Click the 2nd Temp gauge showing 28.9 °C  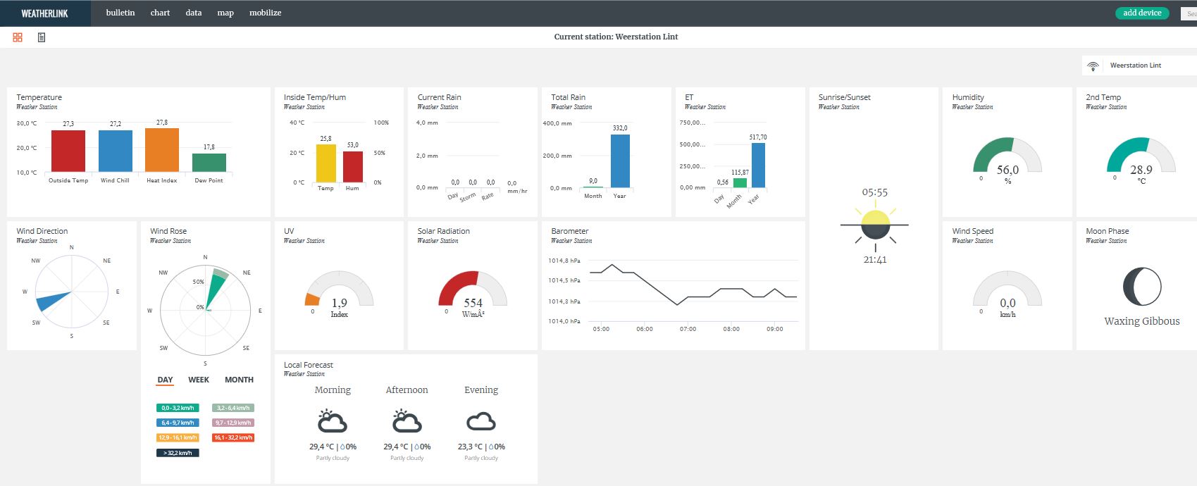click(1141, 155)
